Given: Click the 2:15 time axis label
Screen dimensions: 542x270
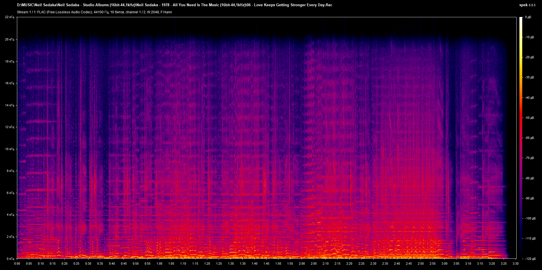Looking at the screenshot, I should [x=338, y=263].
